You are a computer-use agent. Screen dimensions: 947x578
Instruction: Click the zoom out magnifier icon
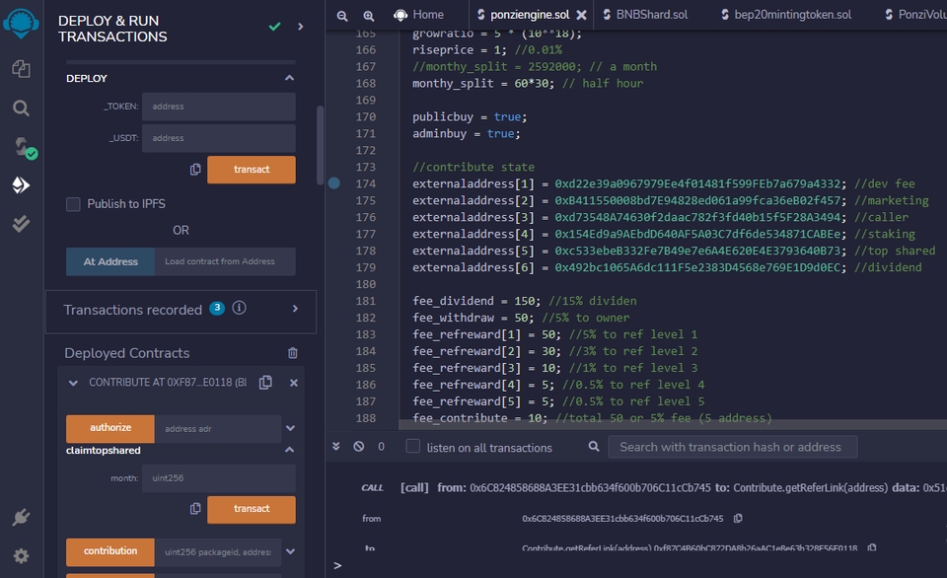pyautogui.click(x=342, y=16)
